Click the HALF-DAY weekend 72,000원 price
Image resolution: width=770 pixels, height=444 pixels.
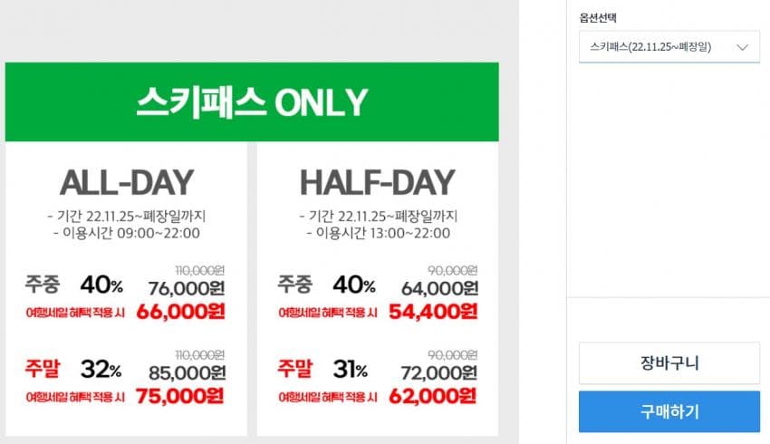[439, 372]
